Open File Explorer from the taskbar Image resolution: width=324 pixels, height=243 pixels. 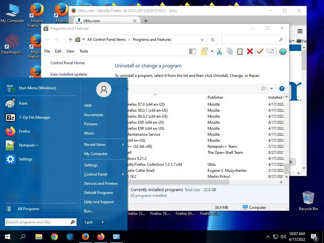coord(39,237)
